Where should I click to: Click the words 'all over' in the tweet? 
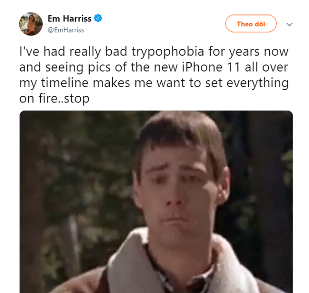point(266,67)
